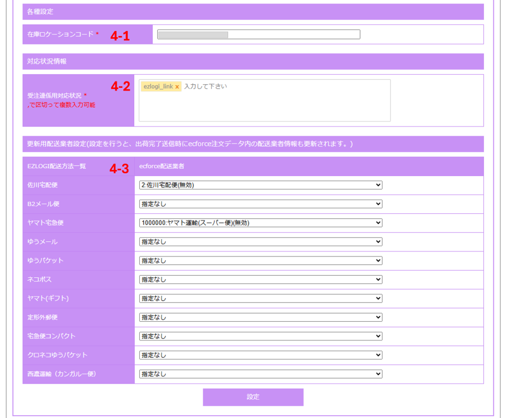Screen dimensions: 507x418
Task: Click the EZLOGI配送方法一覧 column header
Action: [56, 167]
